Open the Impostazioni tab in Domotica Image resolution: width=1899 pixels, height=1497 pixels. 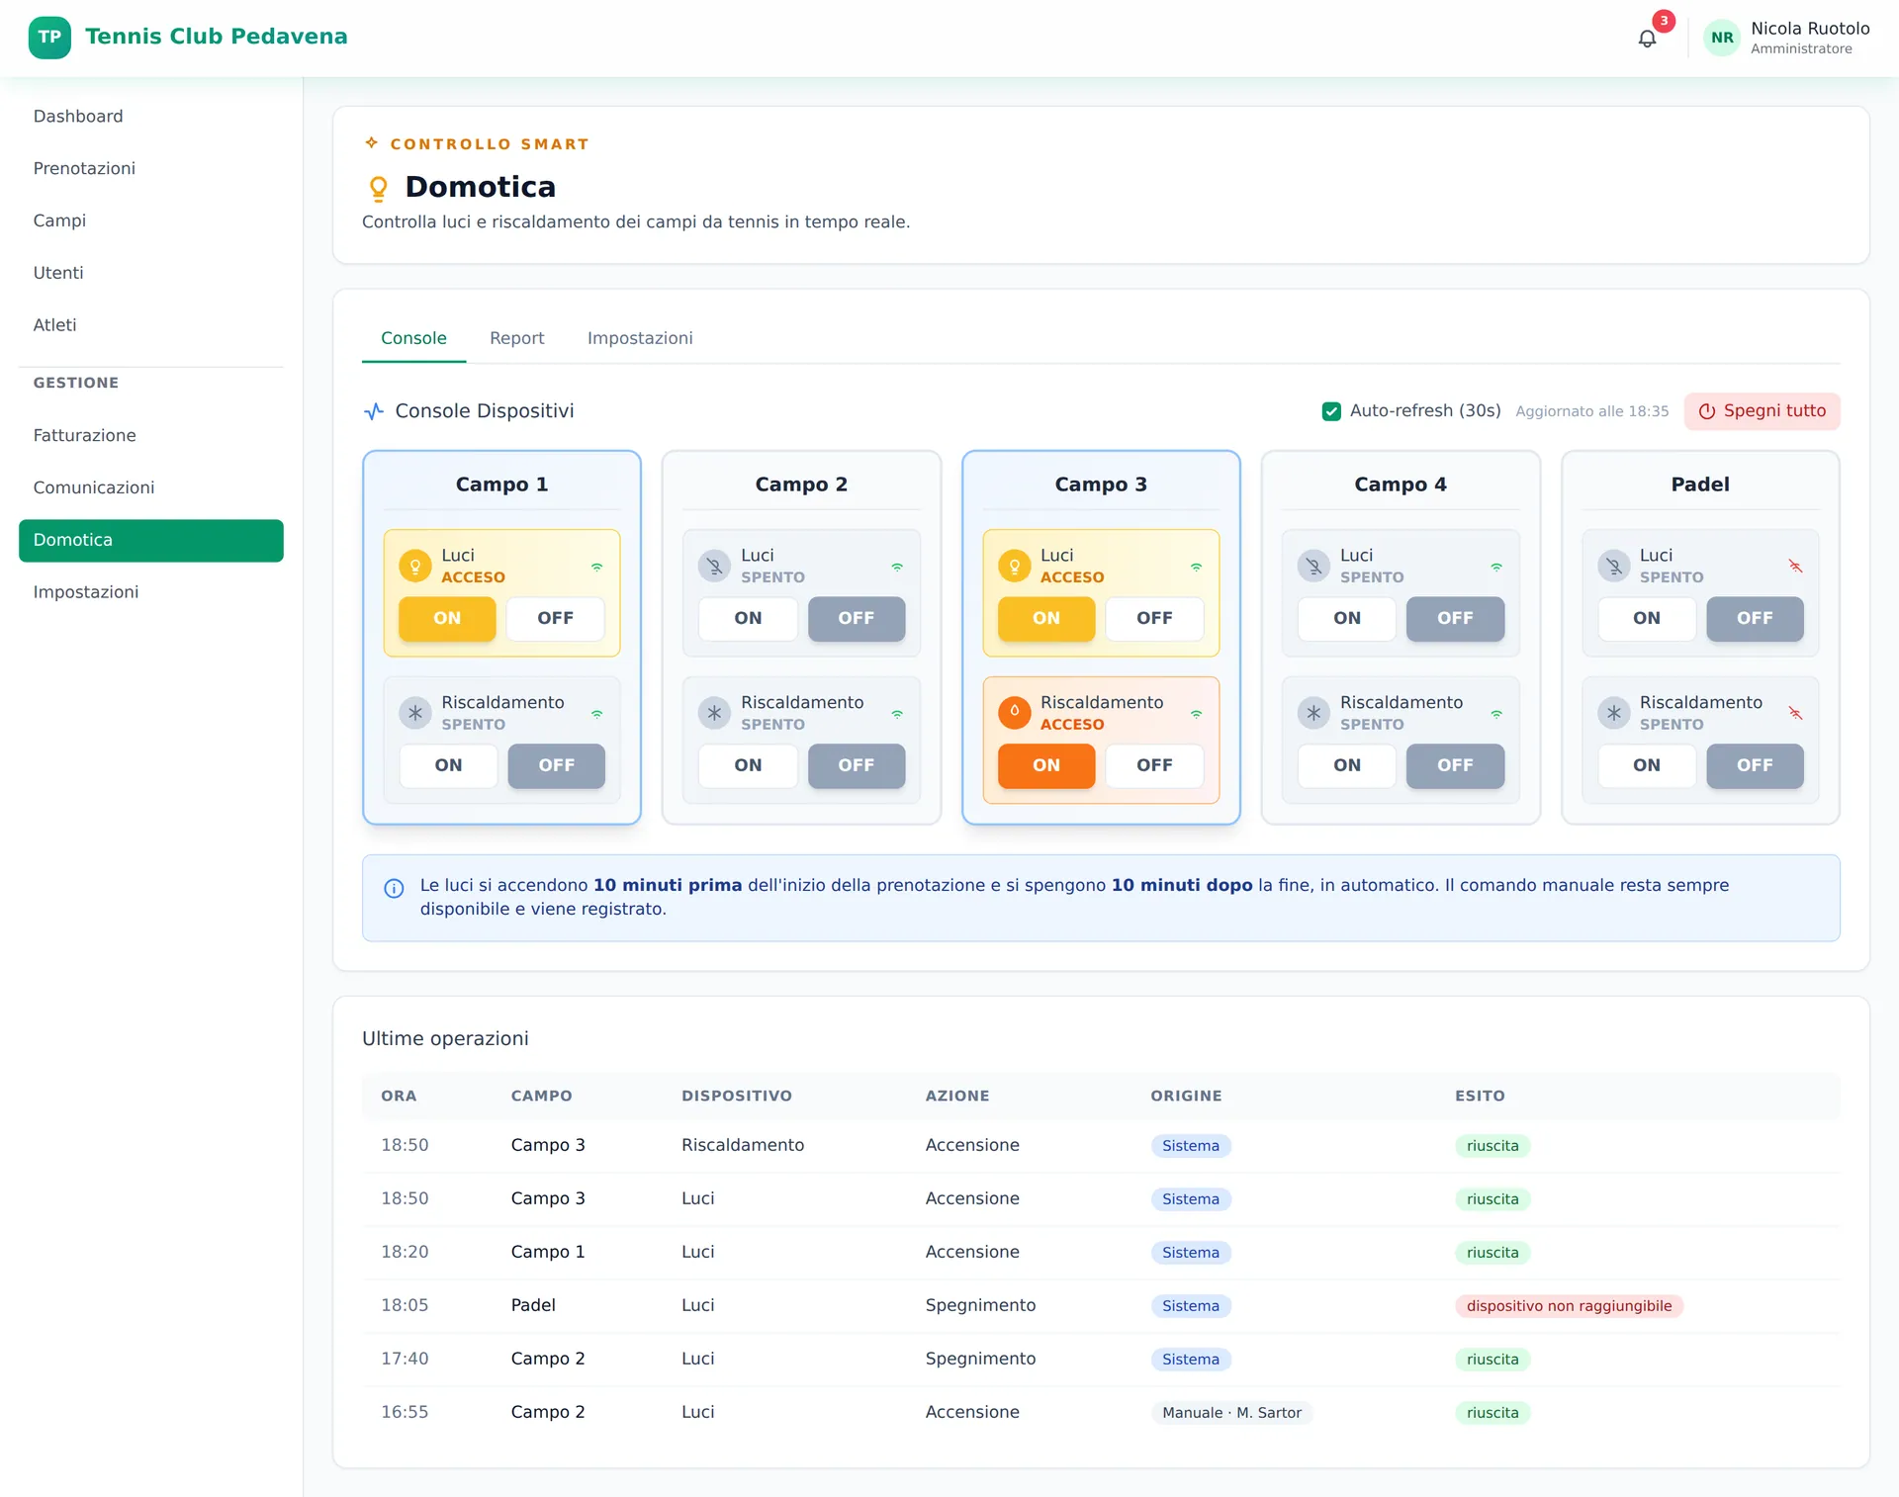[640, 338]
